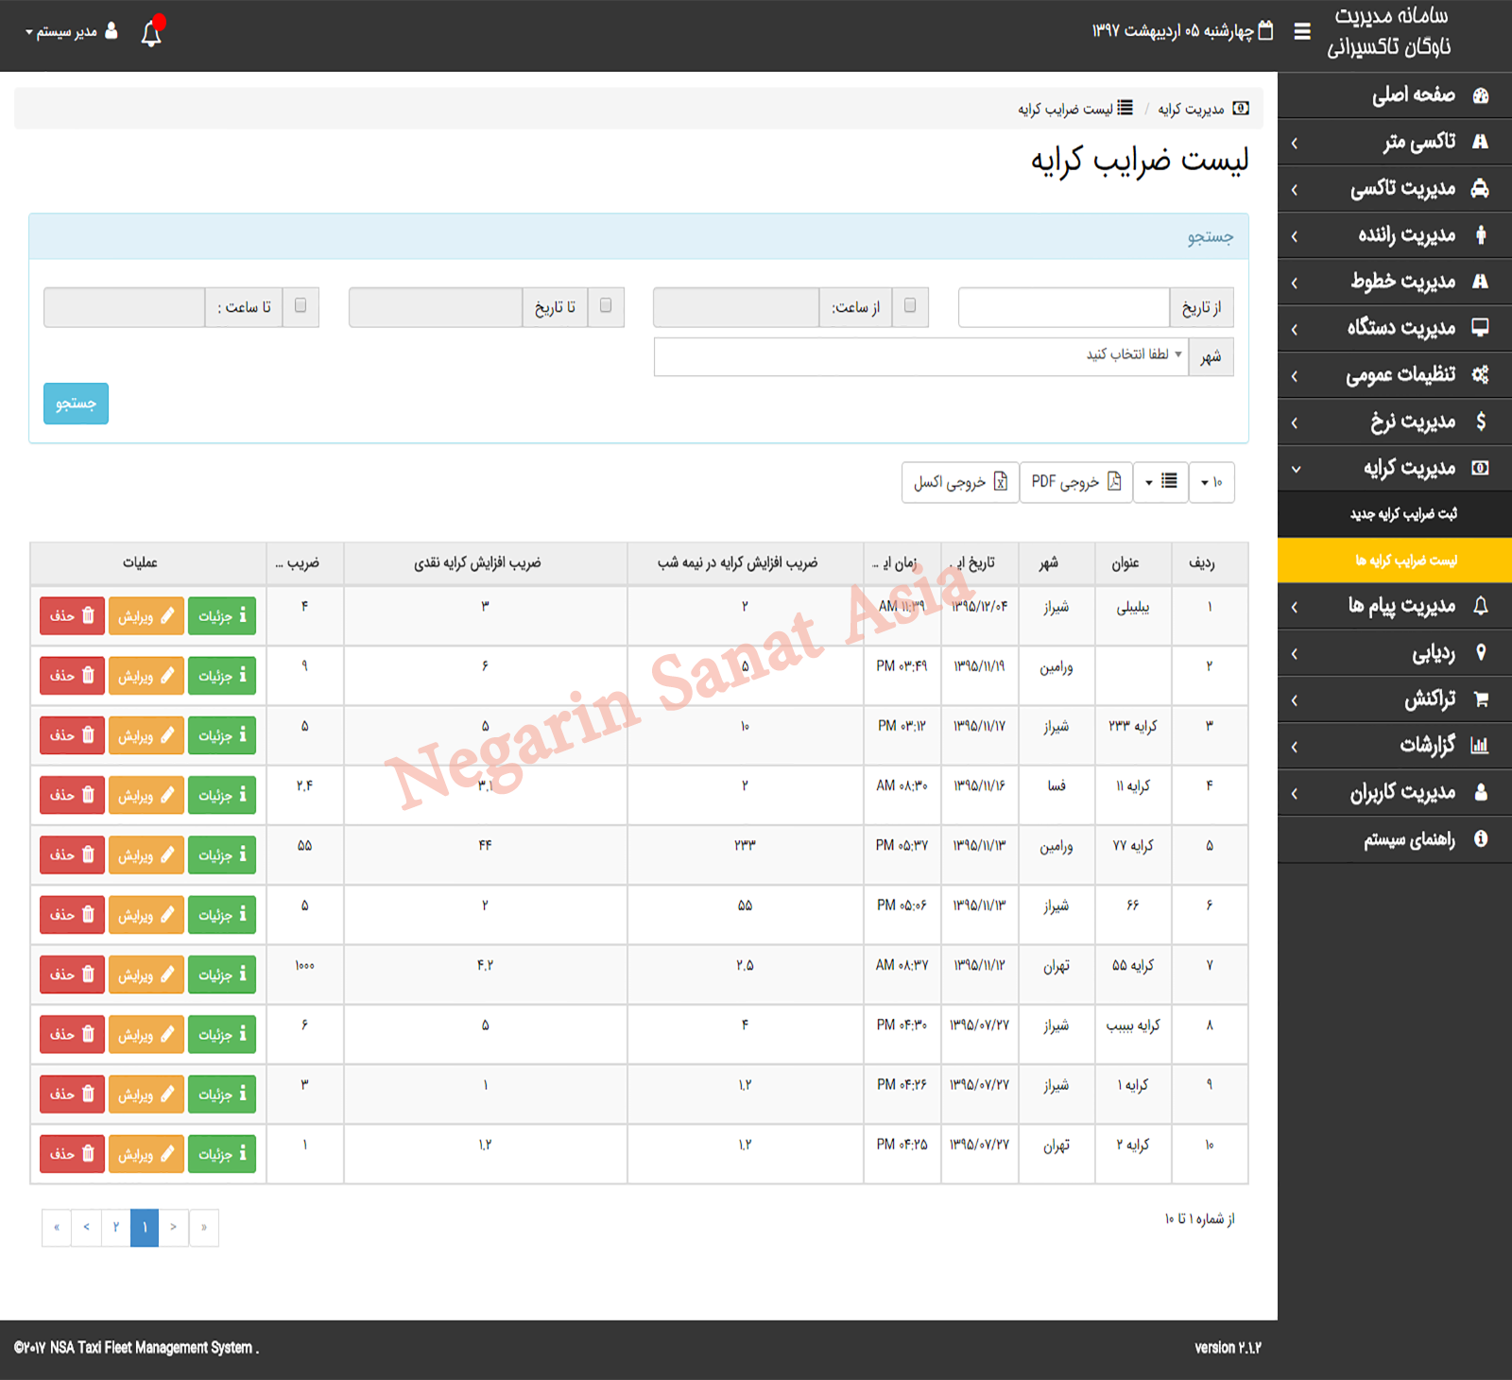Enable the تا ساعت checkbox

pos(301,305)
